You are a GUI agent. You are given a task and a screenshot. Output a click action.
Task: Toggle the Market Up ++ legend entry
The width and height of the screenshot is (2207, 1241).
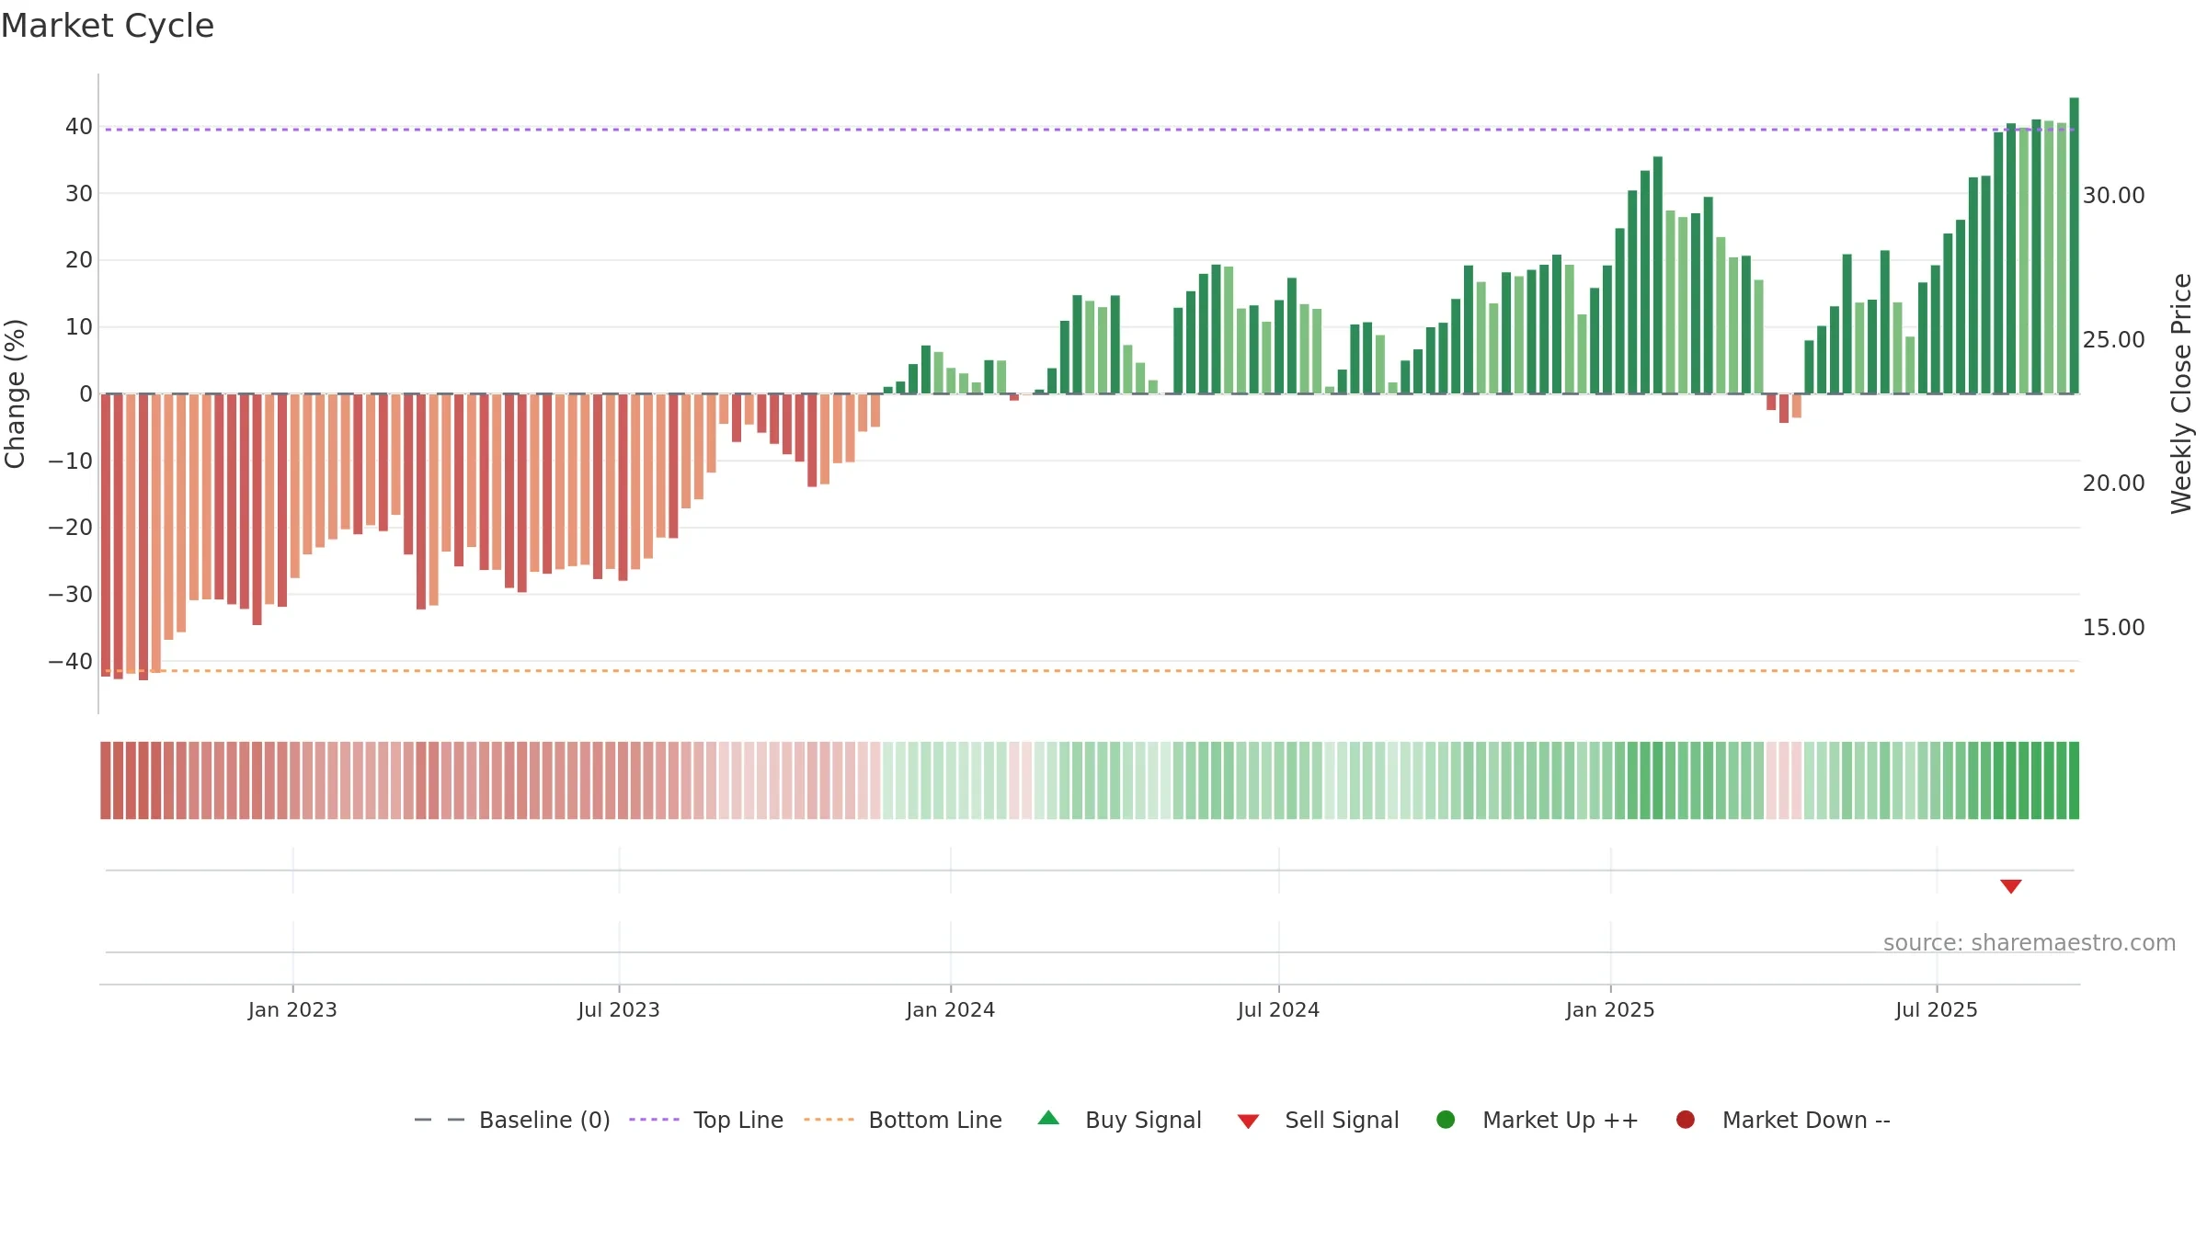pyautogui.click(x=1538, y=1120)
